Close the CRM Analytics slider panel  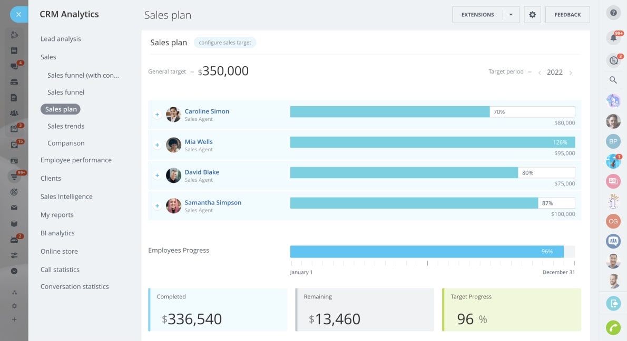coord(18,14)
